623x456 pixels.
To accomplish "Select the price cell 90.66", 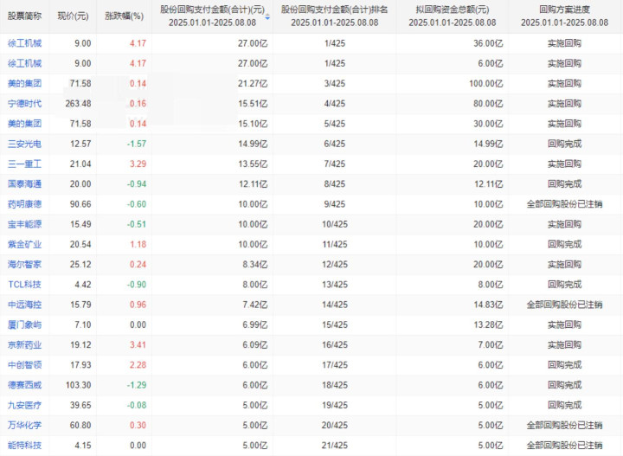I will tap(80, 204).
